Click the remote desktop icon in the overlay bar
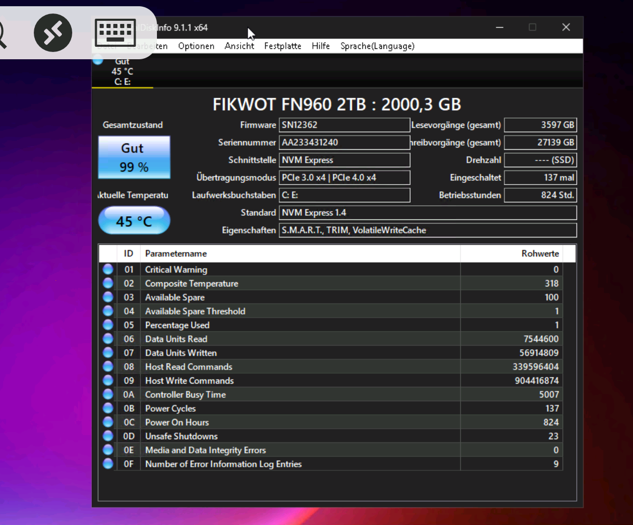This screenshot has width=633, height=525. 52,32
